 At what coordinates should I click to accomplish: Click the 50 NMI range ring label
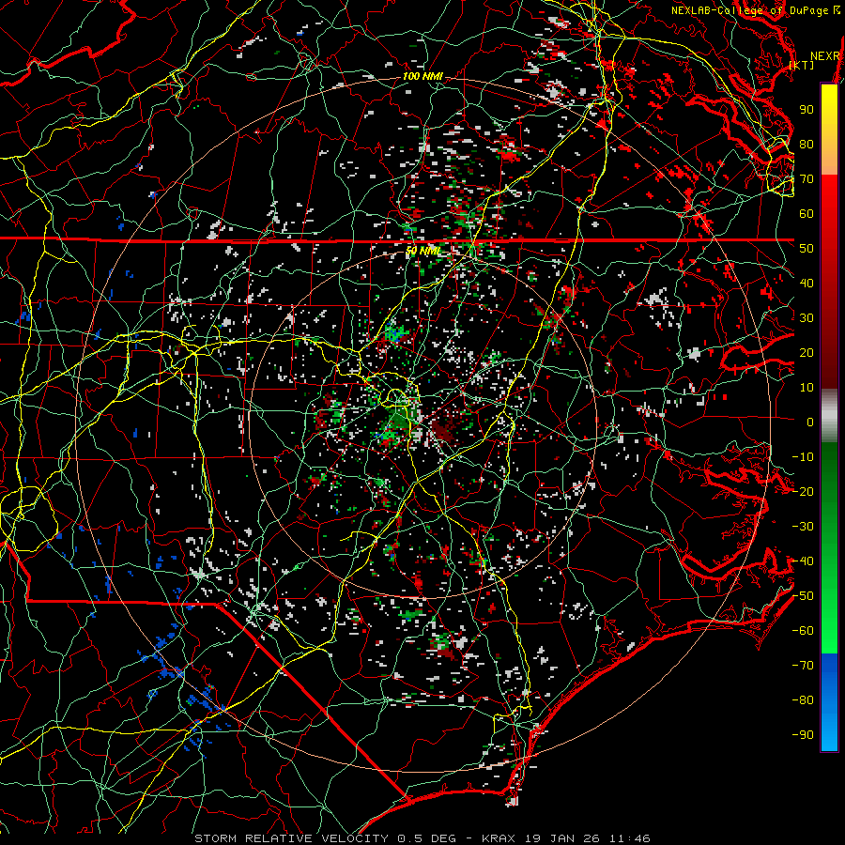click(x=422, y=251)
